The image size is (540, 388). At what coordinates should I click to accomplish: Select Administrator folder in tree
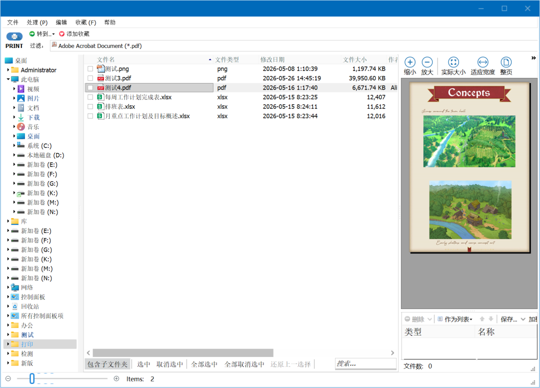[x=38, y=70]
